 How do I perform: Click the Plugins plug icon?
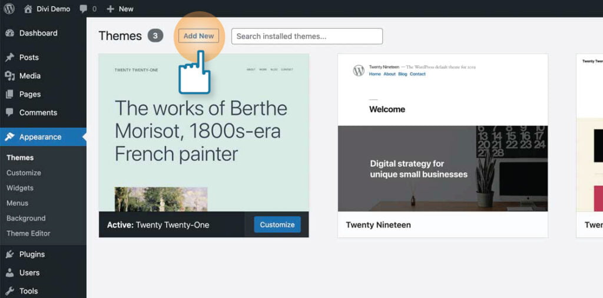click(x=9, y=254)
